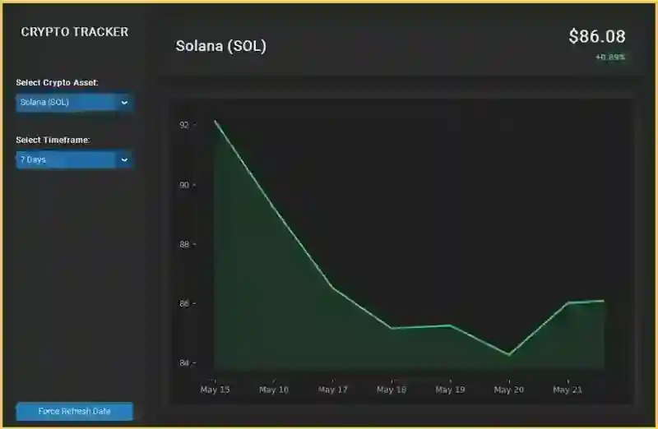Click the chevron arrow on Solana (SOL) selector
Screen dimensions: 658x429
click(x=124, y=103)
